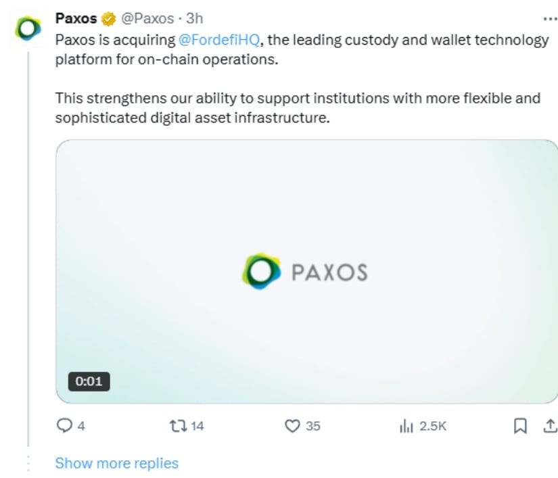This screenshot has width=558, height=478.
Task: Open the reply composer via the comment icon
Action: click(x=64, y=426)
